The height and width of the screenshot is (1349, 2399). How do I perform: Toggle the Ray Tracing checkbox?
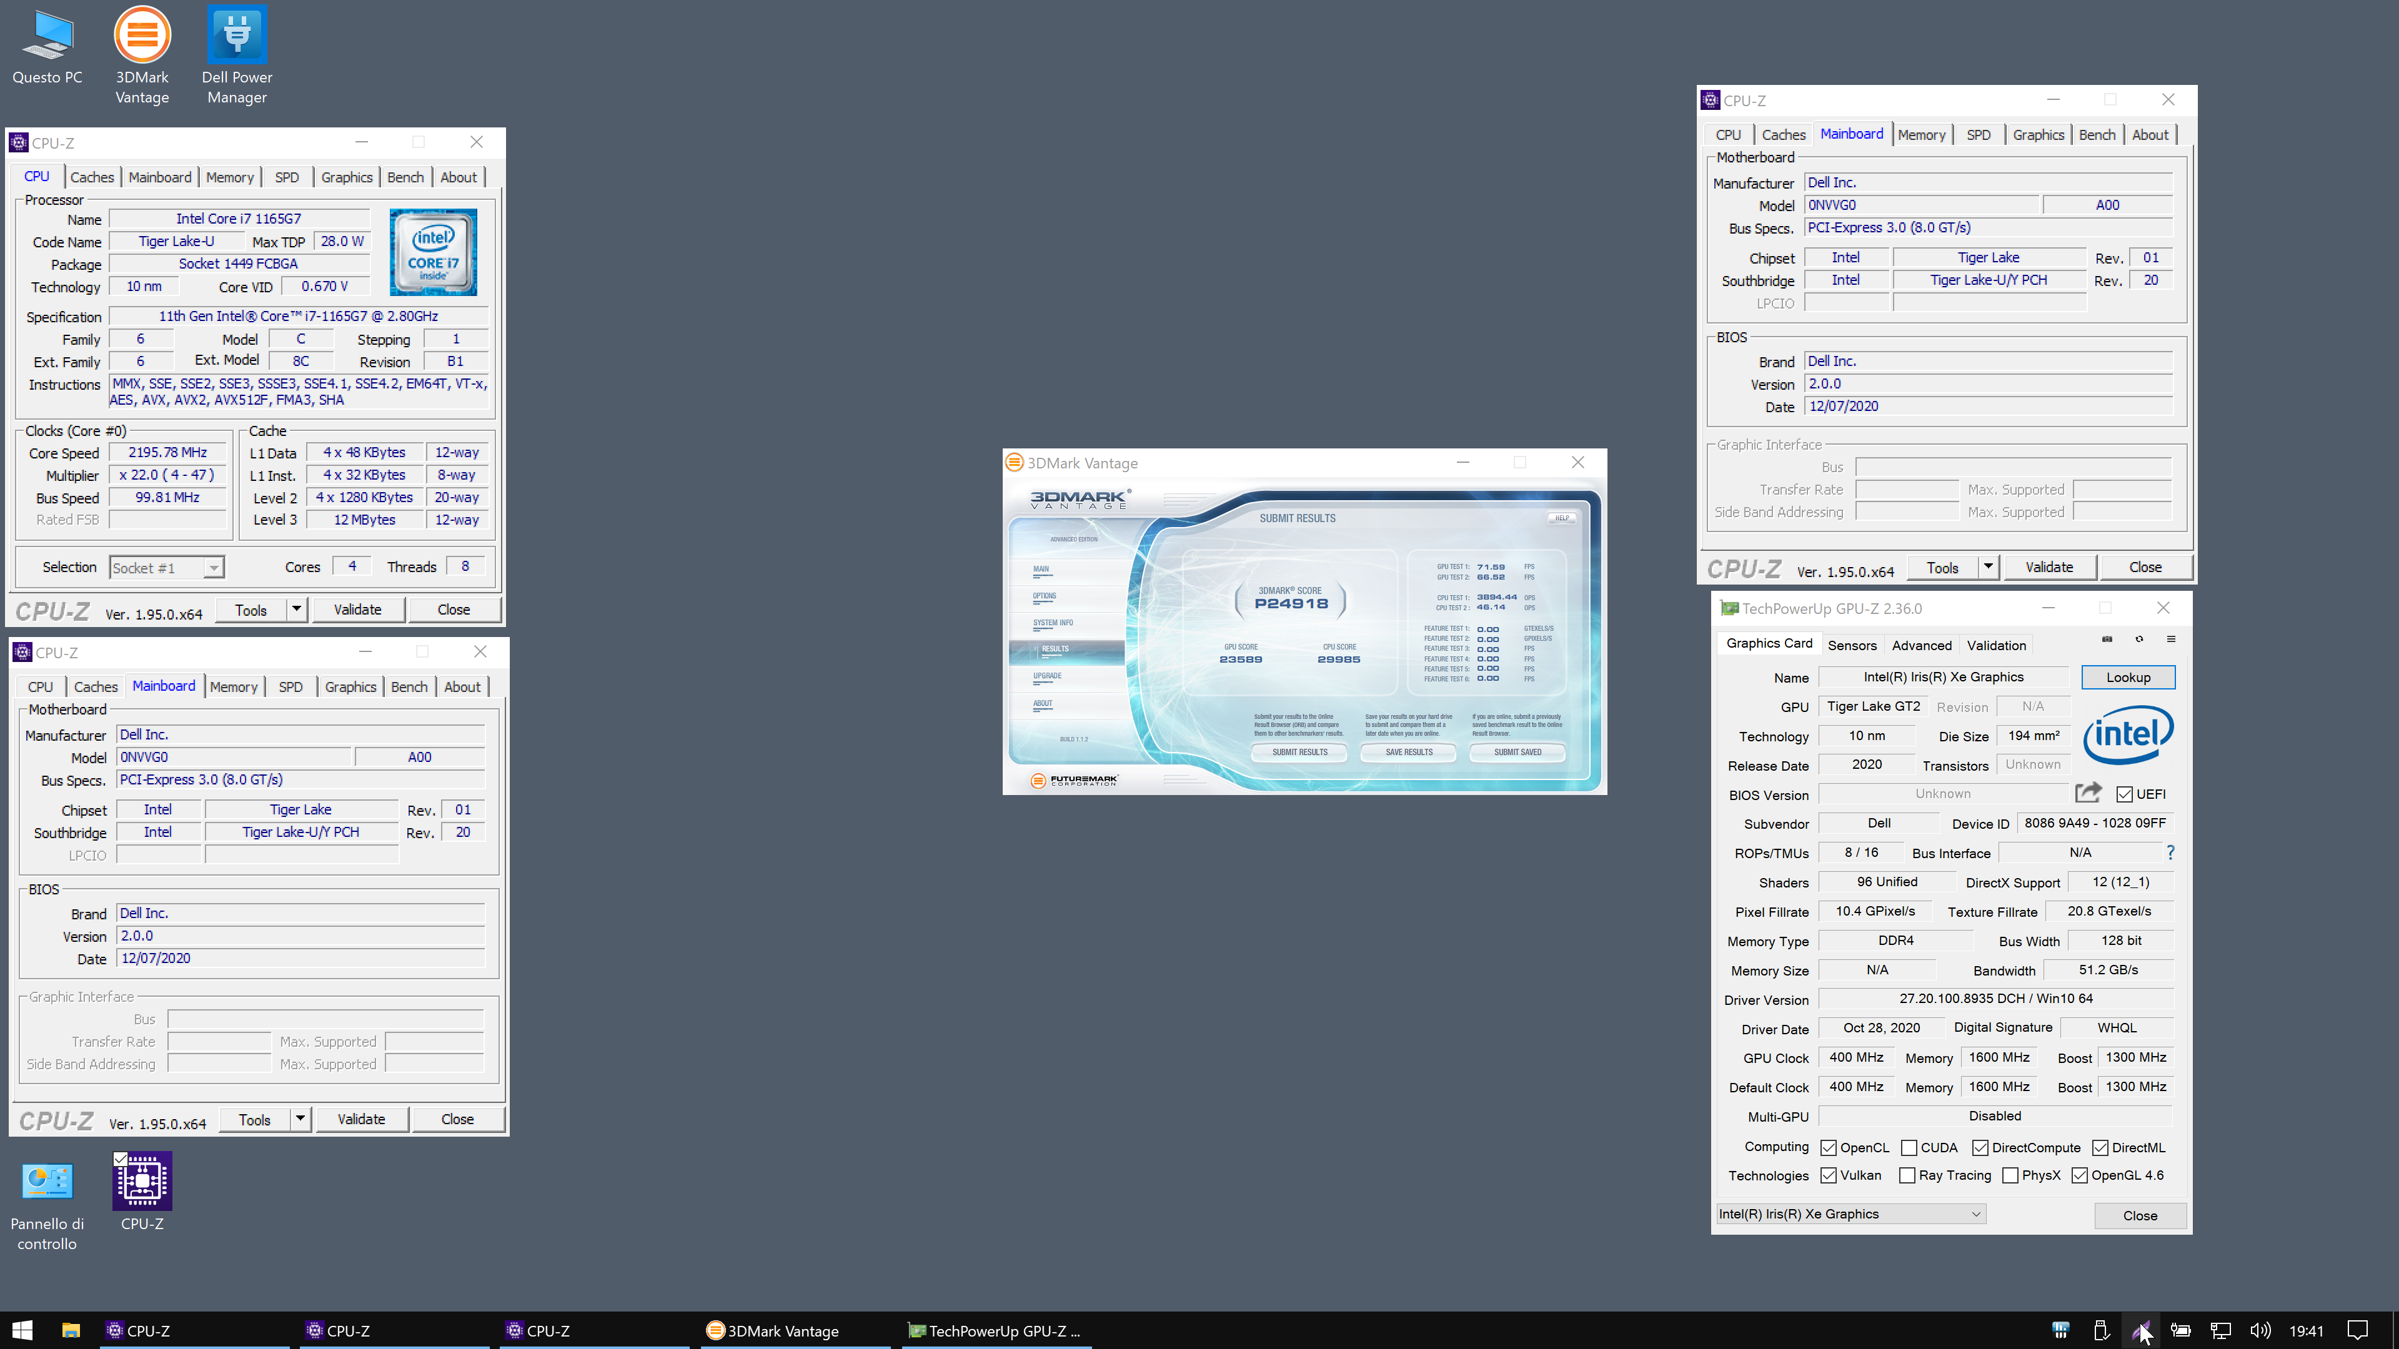click(1907, 1176)
